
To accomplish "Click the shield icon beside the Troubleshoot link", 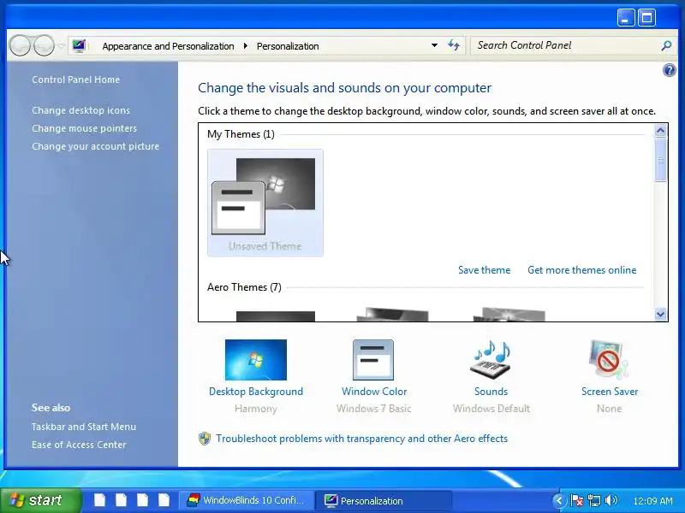I will pyautogui.click(x=205, y=439).
